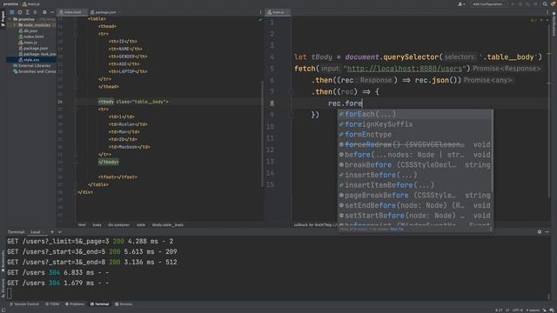
Task: Add a new terminal session with plus
Action: [52, 232]
